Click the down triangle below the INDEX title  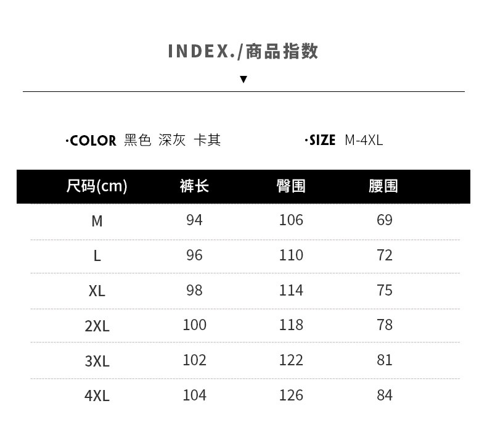click(243, 79)
